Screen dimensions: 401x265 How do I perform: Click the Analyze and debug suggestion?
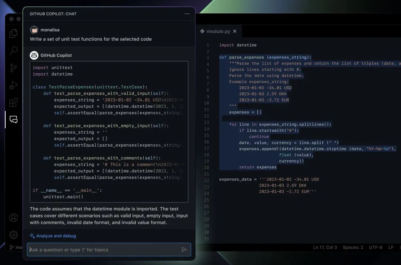(56, 236)
